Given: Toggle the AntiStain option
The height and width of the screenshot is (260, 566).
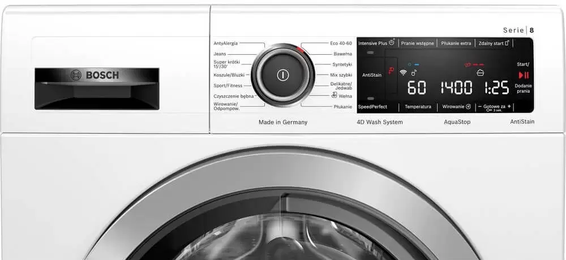Looking at the screenshot, I should tap(371, 75).
